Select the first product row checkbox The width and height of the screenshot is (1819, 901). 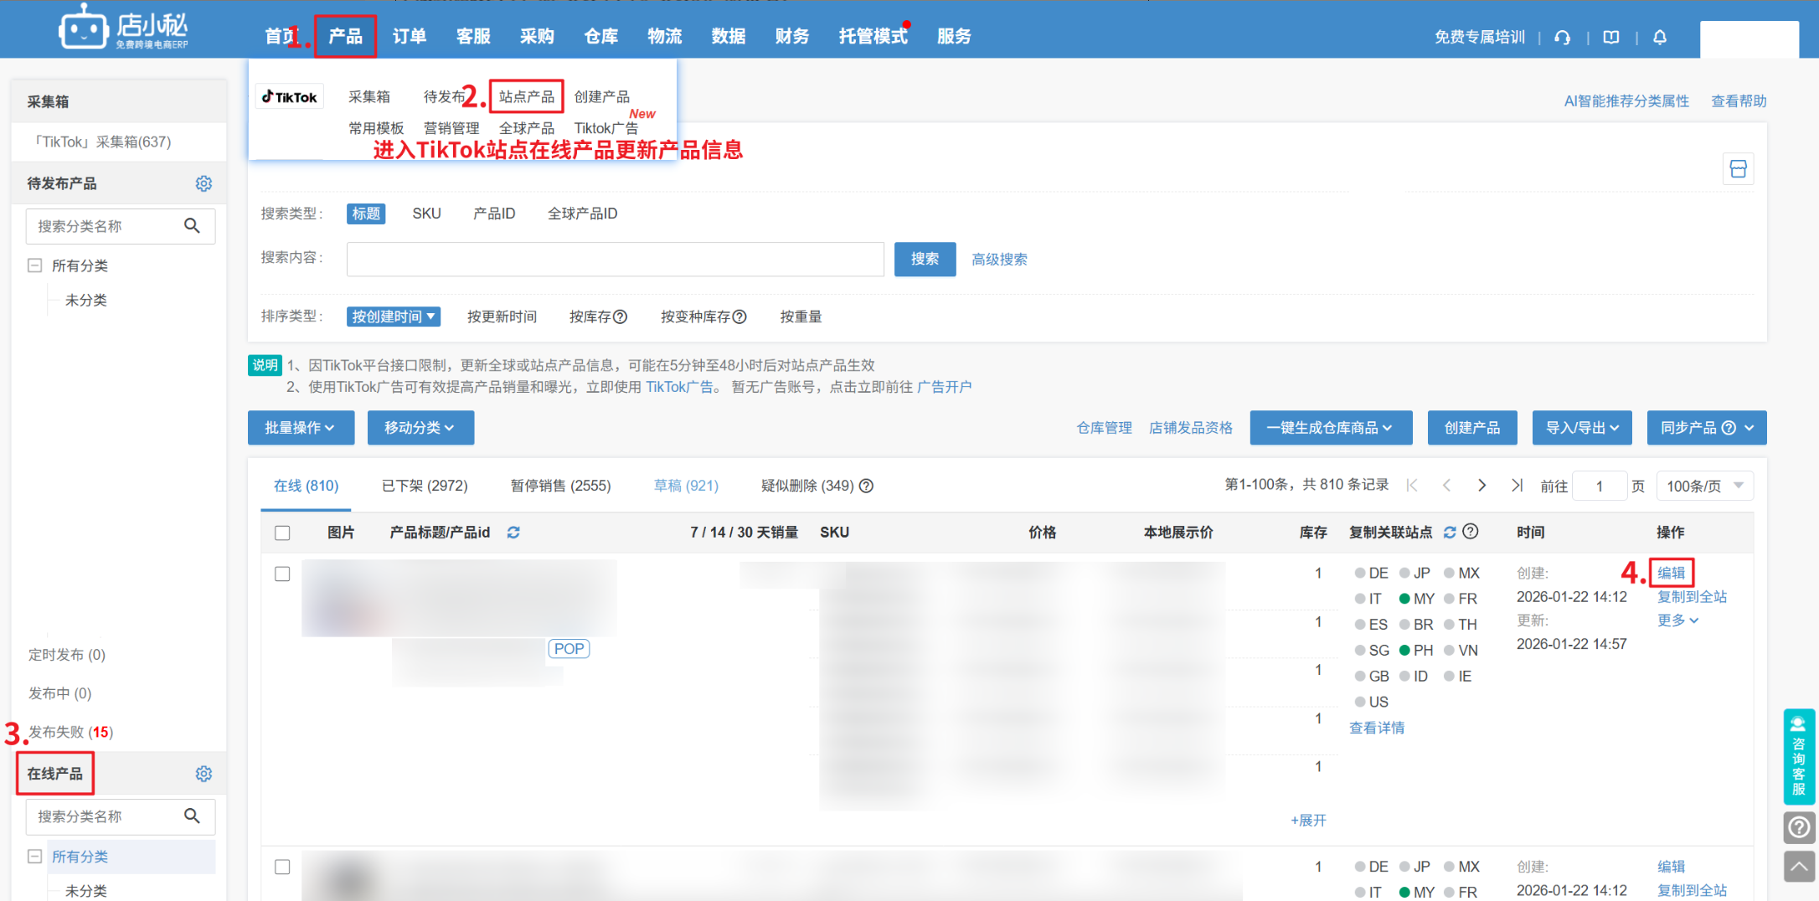(282, 574)
